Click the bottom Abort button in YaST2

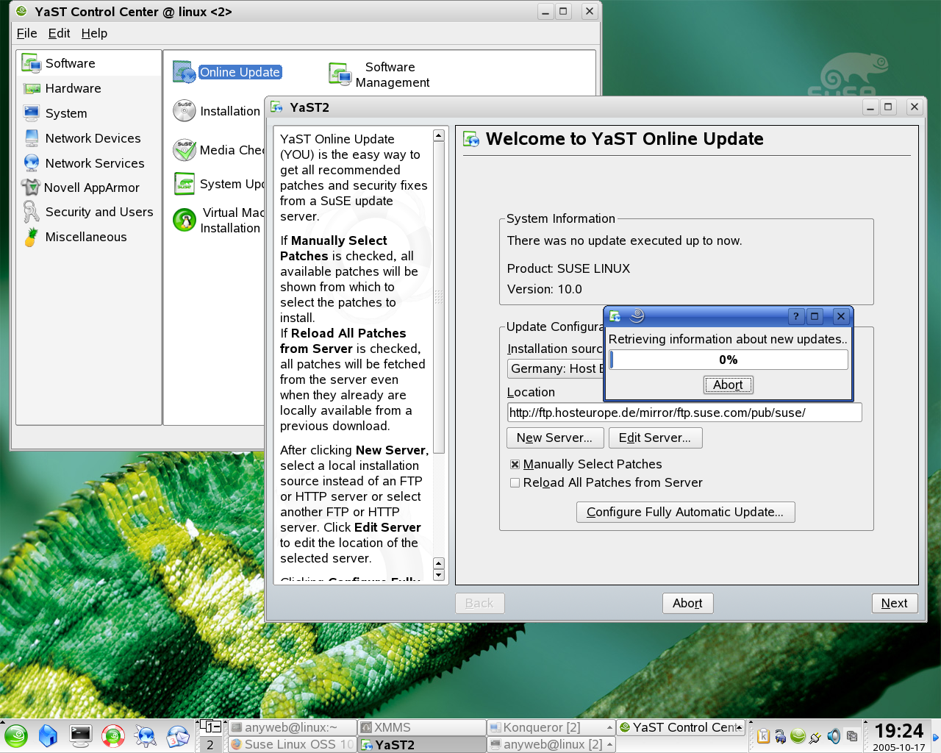pyautogui.click(x=687, y=604)
